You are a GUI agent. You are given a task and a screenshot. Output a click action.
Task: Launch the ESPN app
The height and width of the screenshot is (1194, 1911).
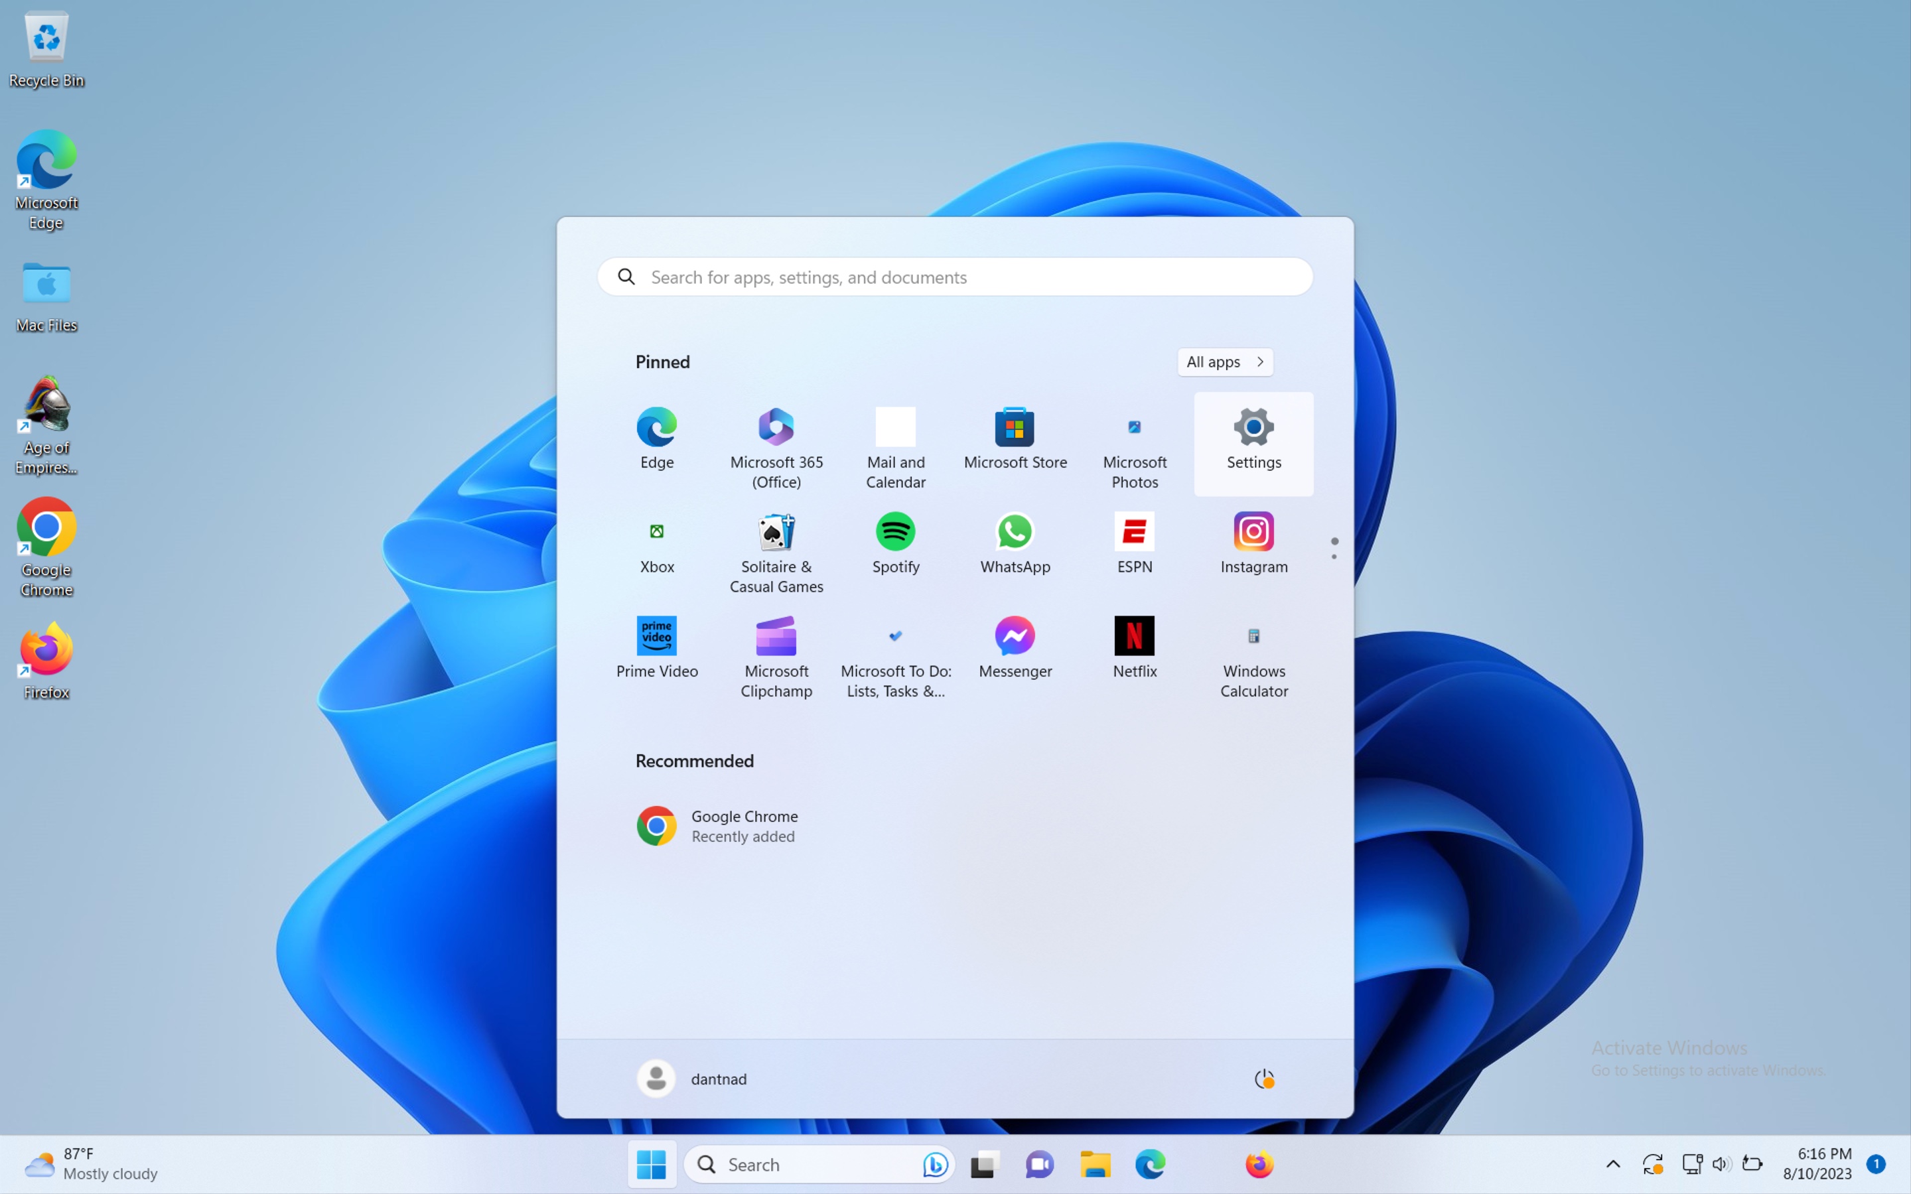pos(1134,543)
